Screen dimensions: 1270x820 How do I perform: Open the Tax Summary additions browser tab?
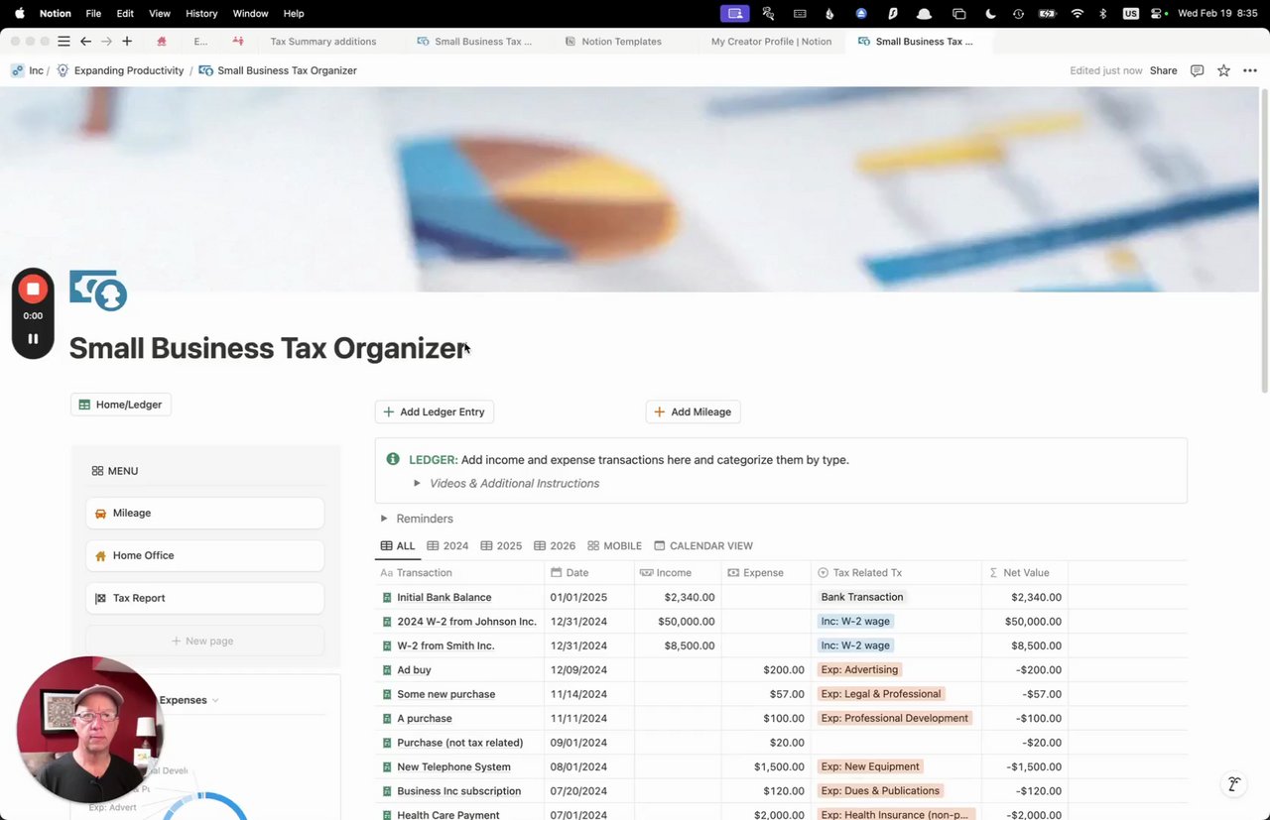click(322, 42)
